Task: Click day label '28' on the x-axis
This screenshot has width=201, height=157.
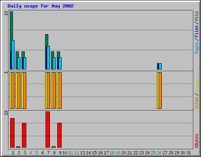Action: tap(171, 153)
